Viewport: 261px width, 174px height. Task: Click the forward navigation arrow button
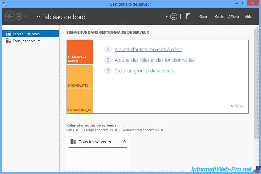pos(19,16)
